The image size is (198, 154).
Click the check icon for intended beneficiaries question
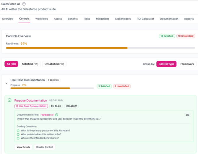pyautogui.click(x=18, y=138)
